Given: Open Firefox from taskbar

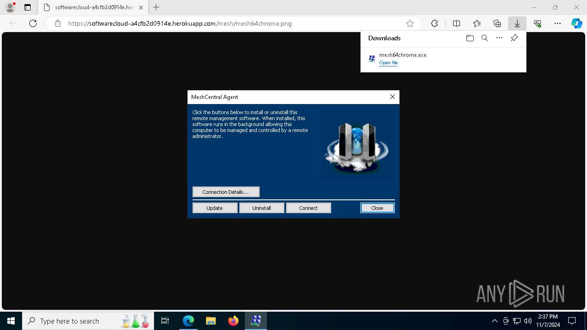Looking at the screenshot, I should tap(233, 321).
